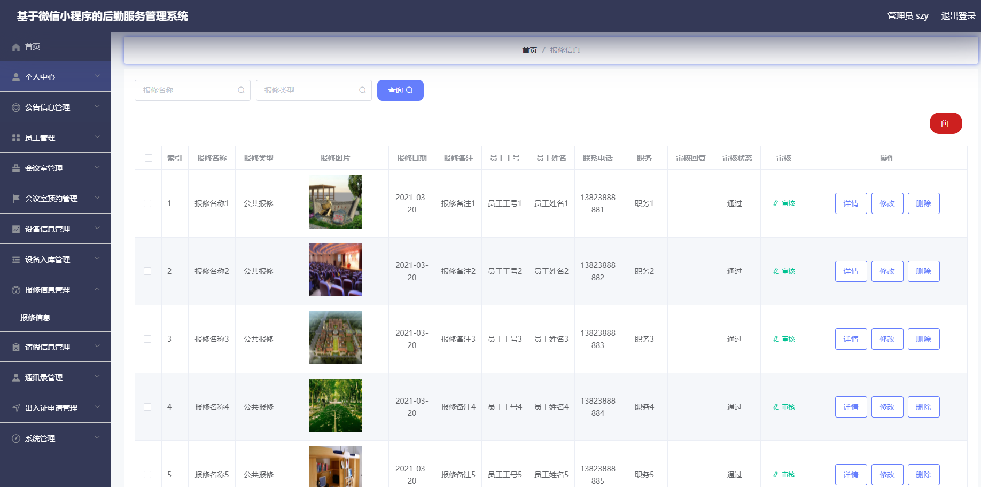Click the paper plane icon beside 出入证申请管理

[x=16, y=408]
